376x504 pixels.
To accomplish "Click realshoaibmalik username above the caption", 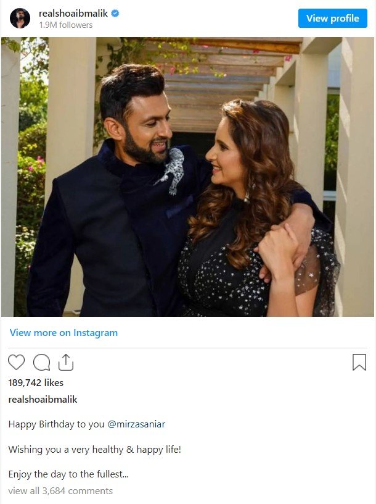I will coord(43,400).
